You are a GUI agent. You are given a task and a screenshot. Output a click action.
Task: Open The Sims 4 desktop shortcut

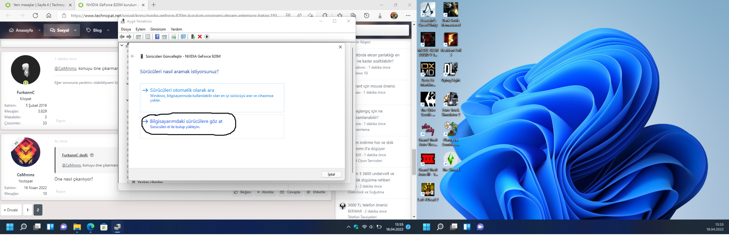(x=451, y=162)
